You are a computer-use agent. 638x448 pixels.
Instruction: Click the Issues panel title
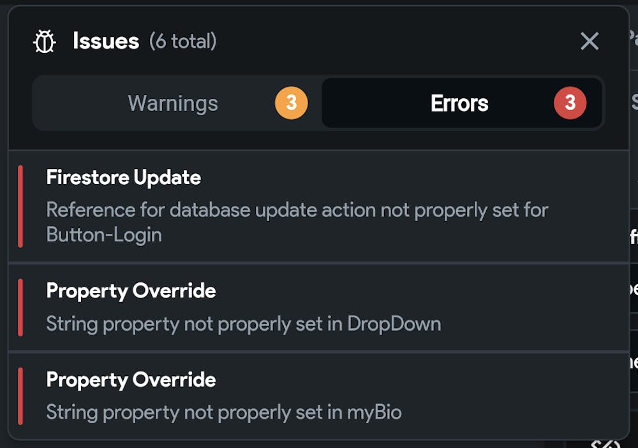pyautogui.click(x=106, y=41)
